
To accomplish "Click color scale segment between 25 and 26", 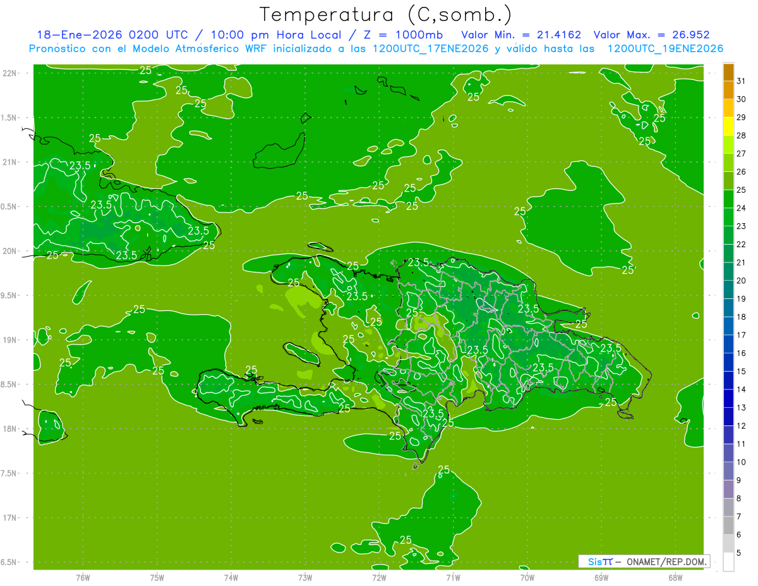I will click(x=728, y=181).
